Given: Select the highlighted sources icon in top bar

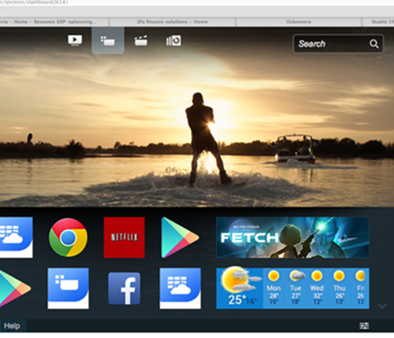Looking at the screenshot, I should [108, 40].
